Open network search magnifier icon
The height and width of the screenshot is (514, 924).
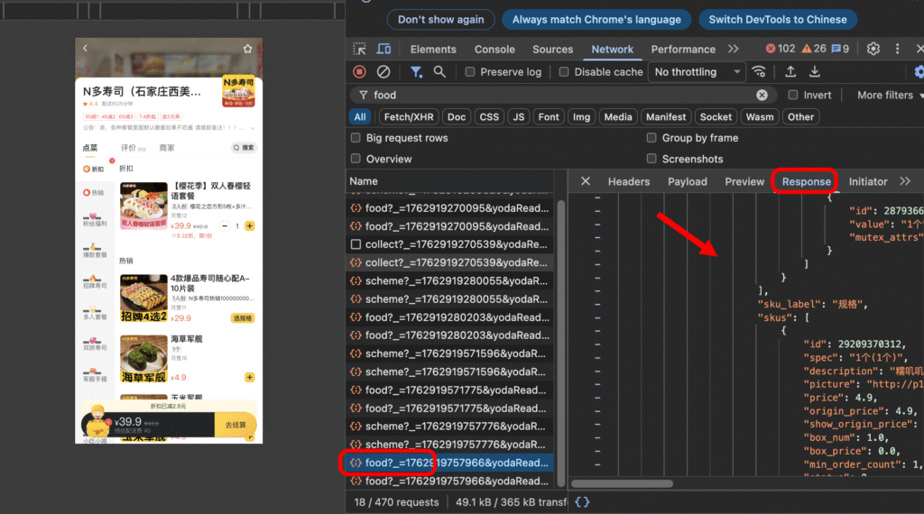pos(439,72)
